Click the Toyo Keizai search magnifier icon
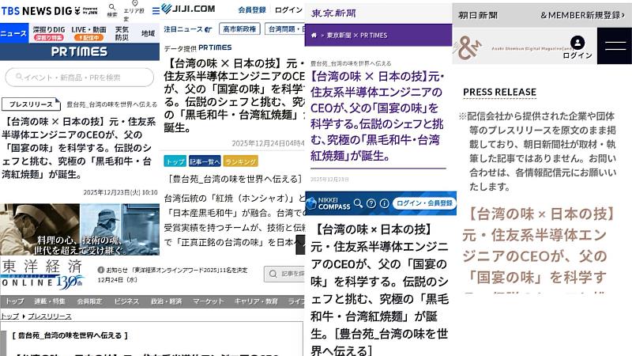 click(273, 274)
